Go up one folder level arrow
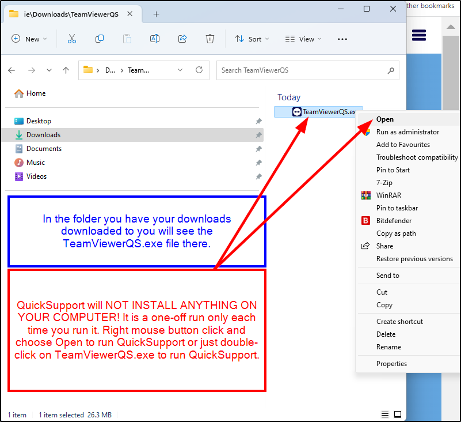 pyautogui.click(x=66, y=70)
